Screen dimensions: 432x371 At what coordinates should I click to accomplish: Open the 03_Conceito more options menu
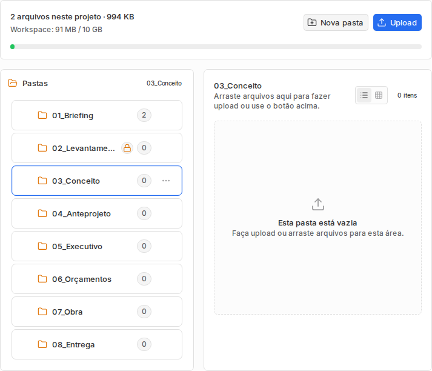tap(166, 181)
